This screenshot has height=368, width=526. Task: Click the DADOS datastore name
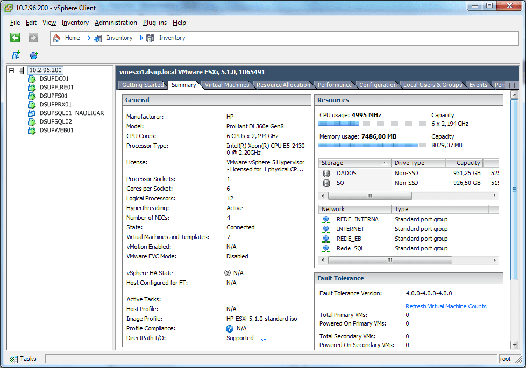tap(346, 174)
